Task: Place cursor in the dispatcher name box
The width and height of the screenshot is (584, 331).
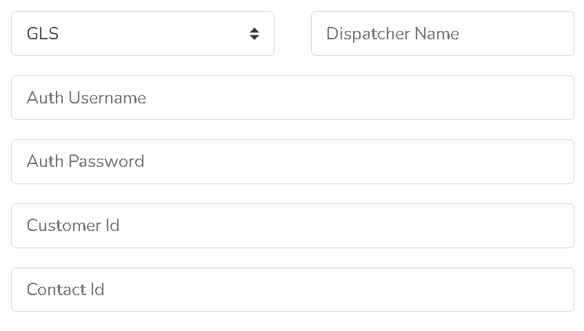Action: coord(442,33)
